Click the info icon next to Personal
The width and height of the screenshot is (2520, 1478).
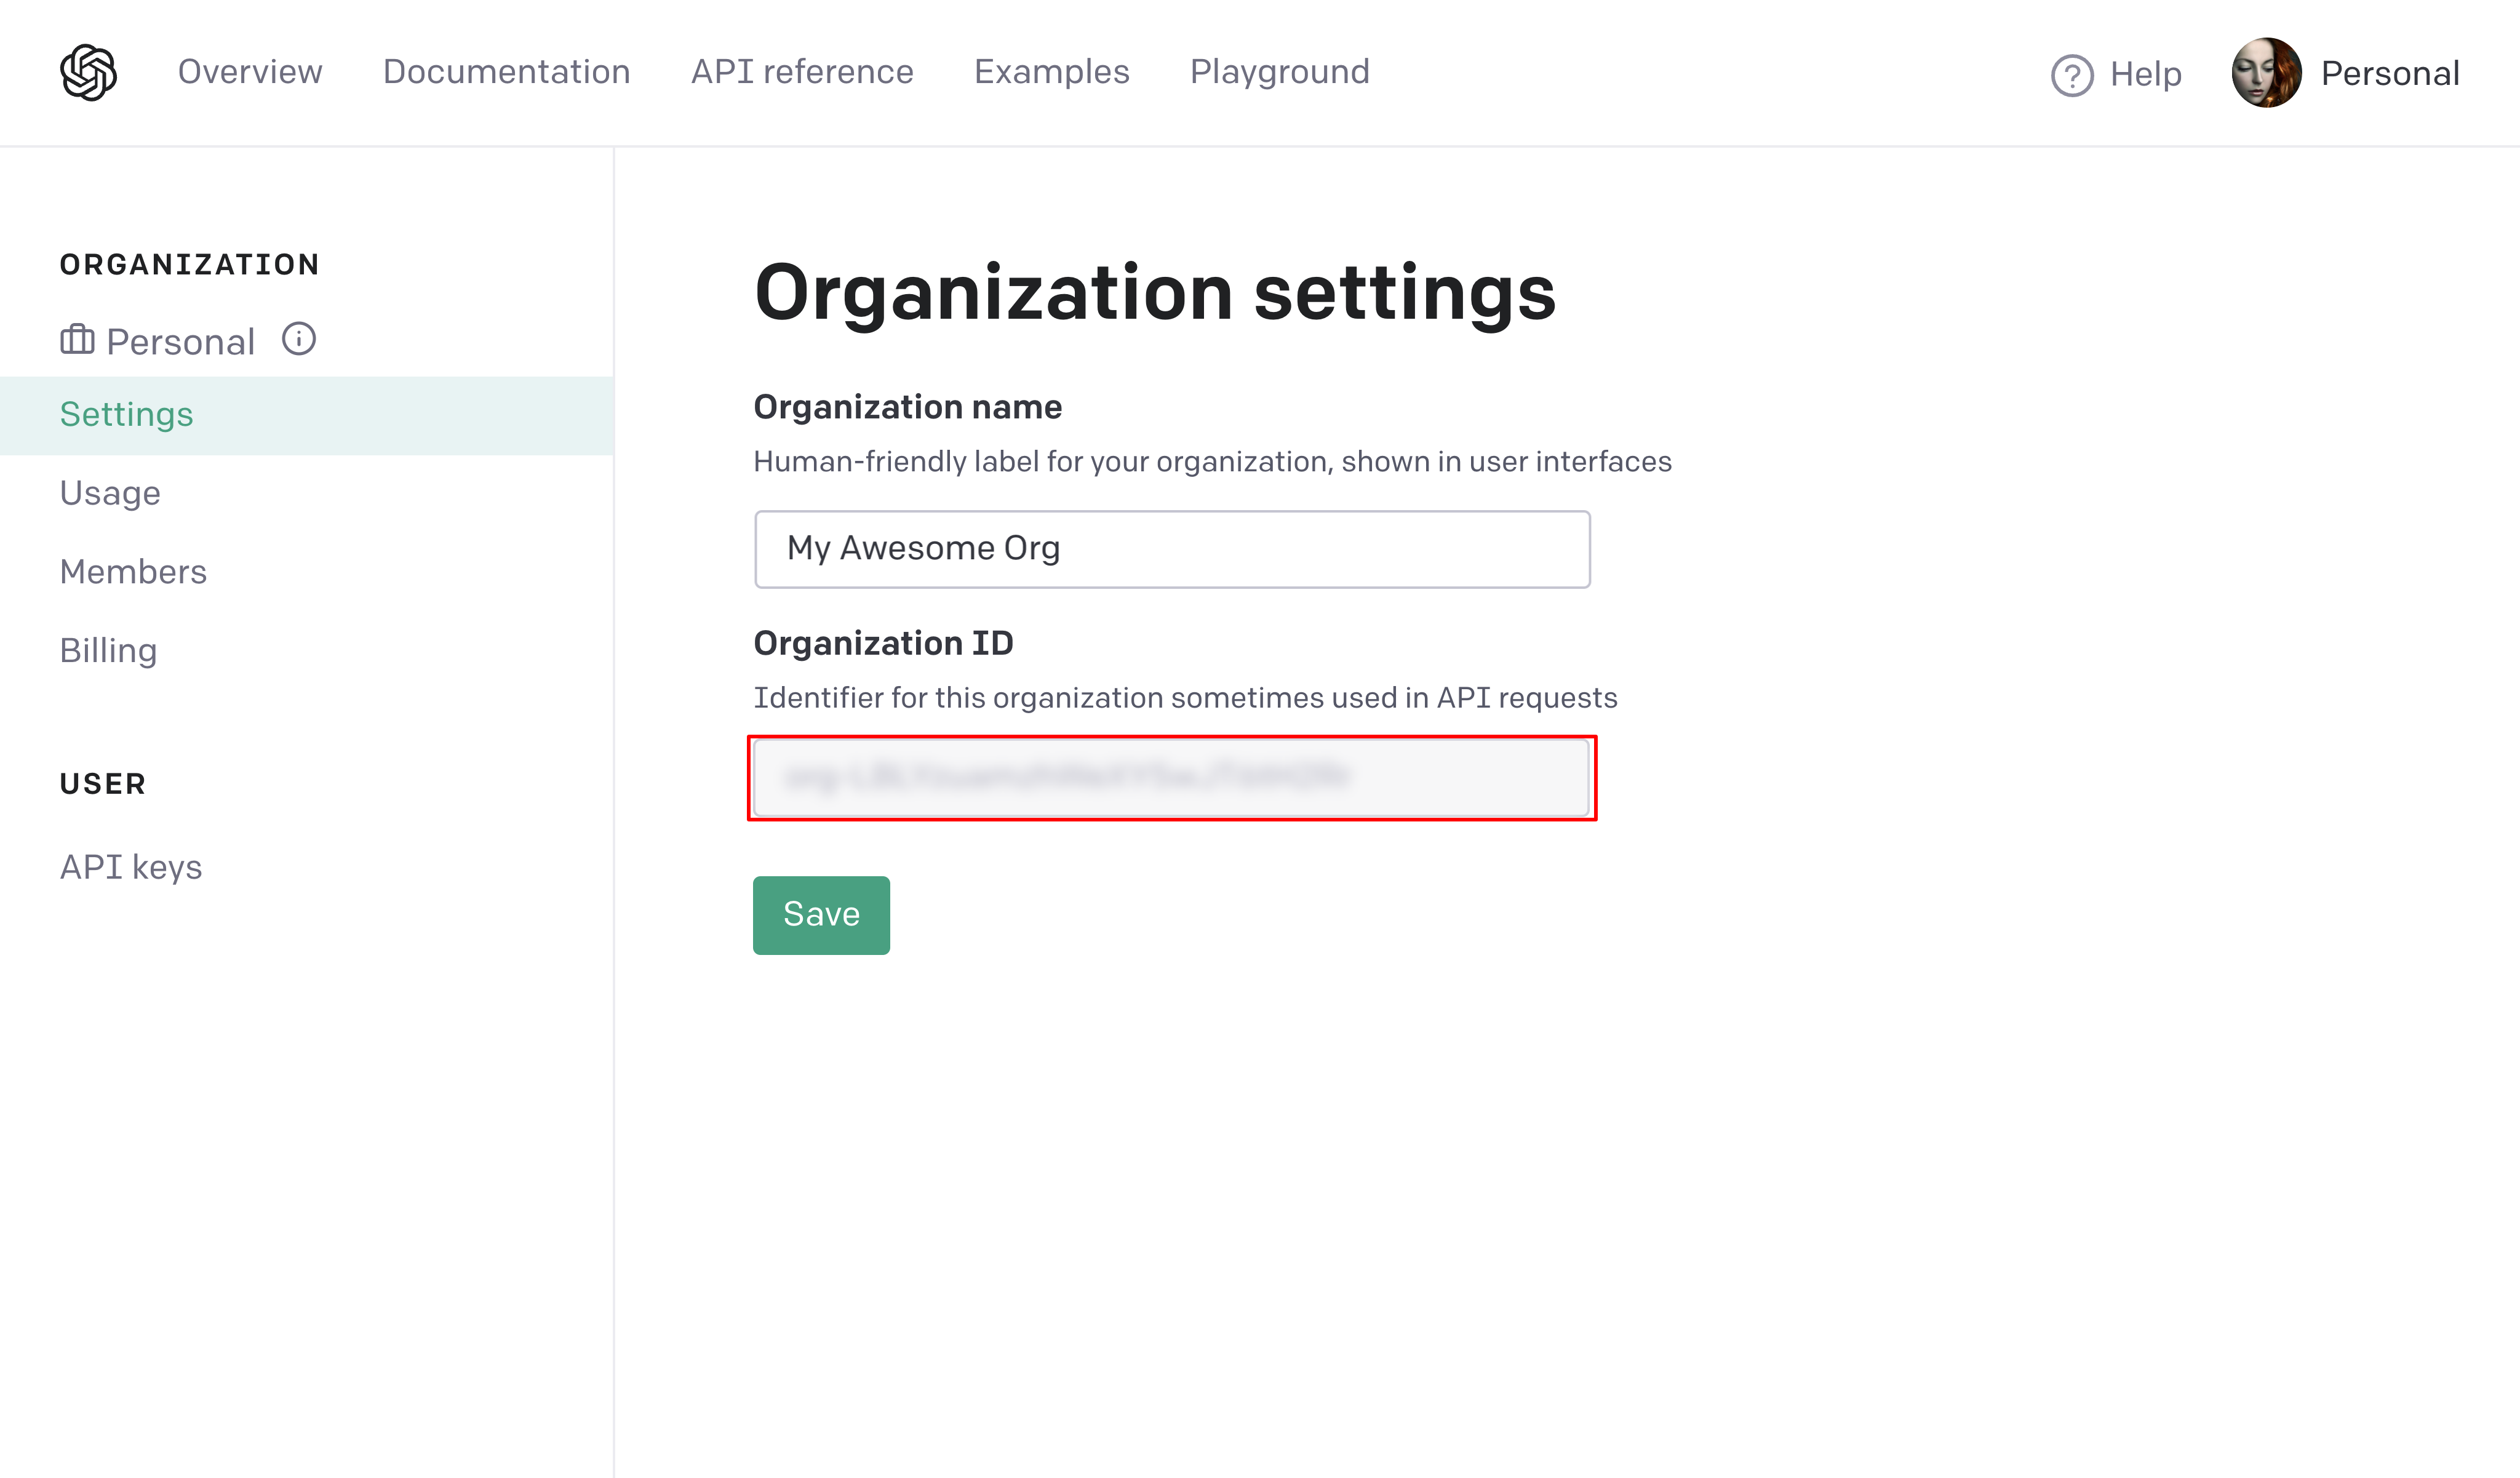(299, 339)
